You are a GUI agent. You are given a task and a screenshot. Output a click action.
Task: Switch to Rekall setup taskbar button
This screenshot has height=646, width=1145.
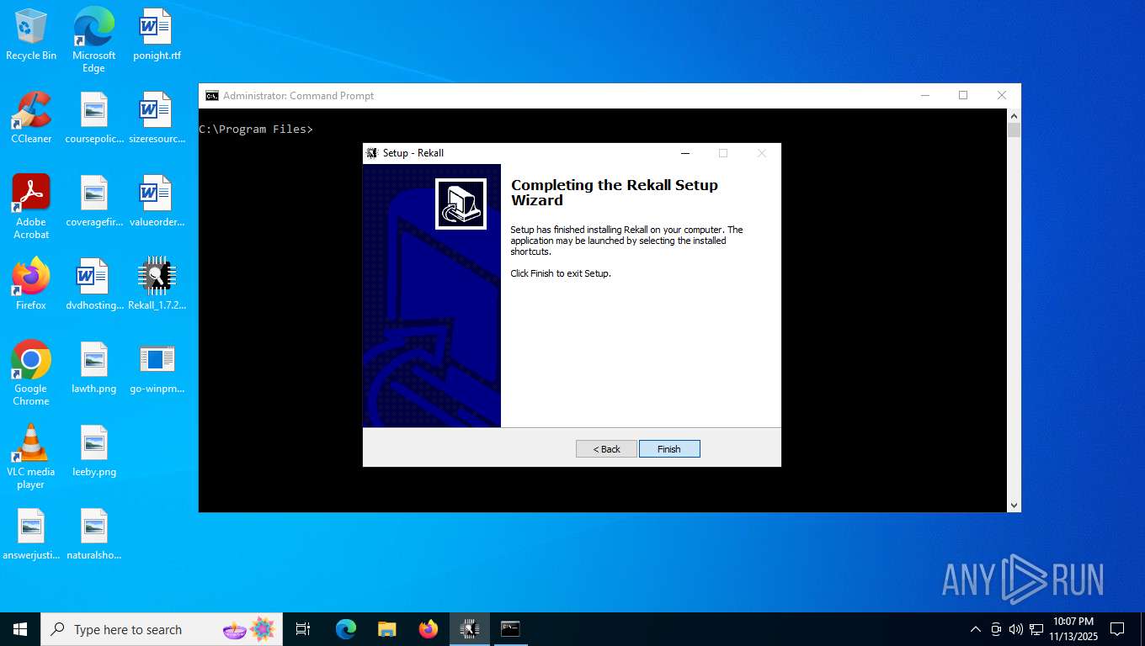coord(470,629)
